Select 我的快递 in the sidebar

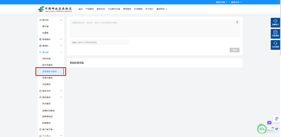pos(46,59)
